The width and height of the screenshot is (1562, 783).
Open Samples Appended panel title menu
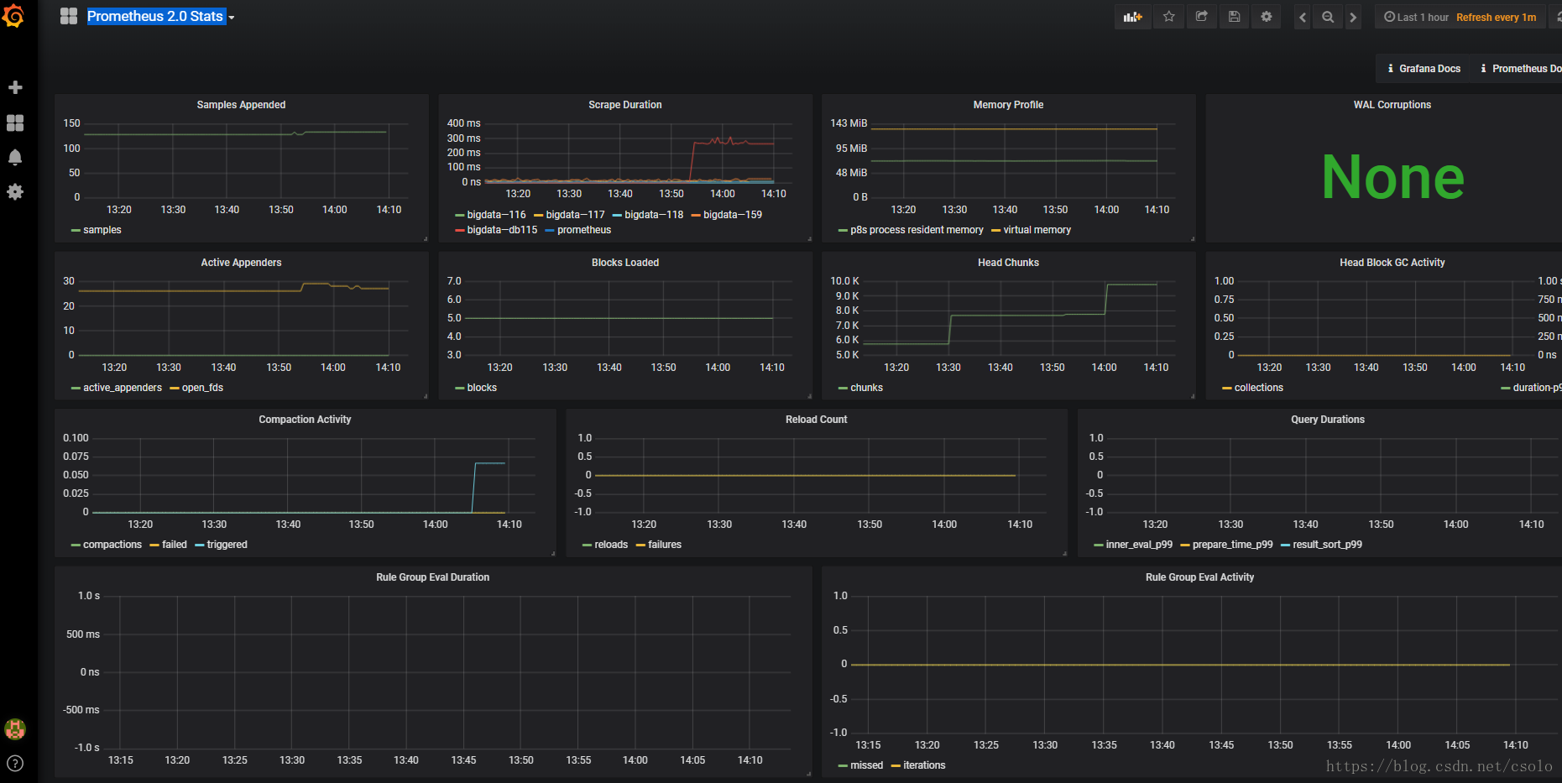pos(241,105)
